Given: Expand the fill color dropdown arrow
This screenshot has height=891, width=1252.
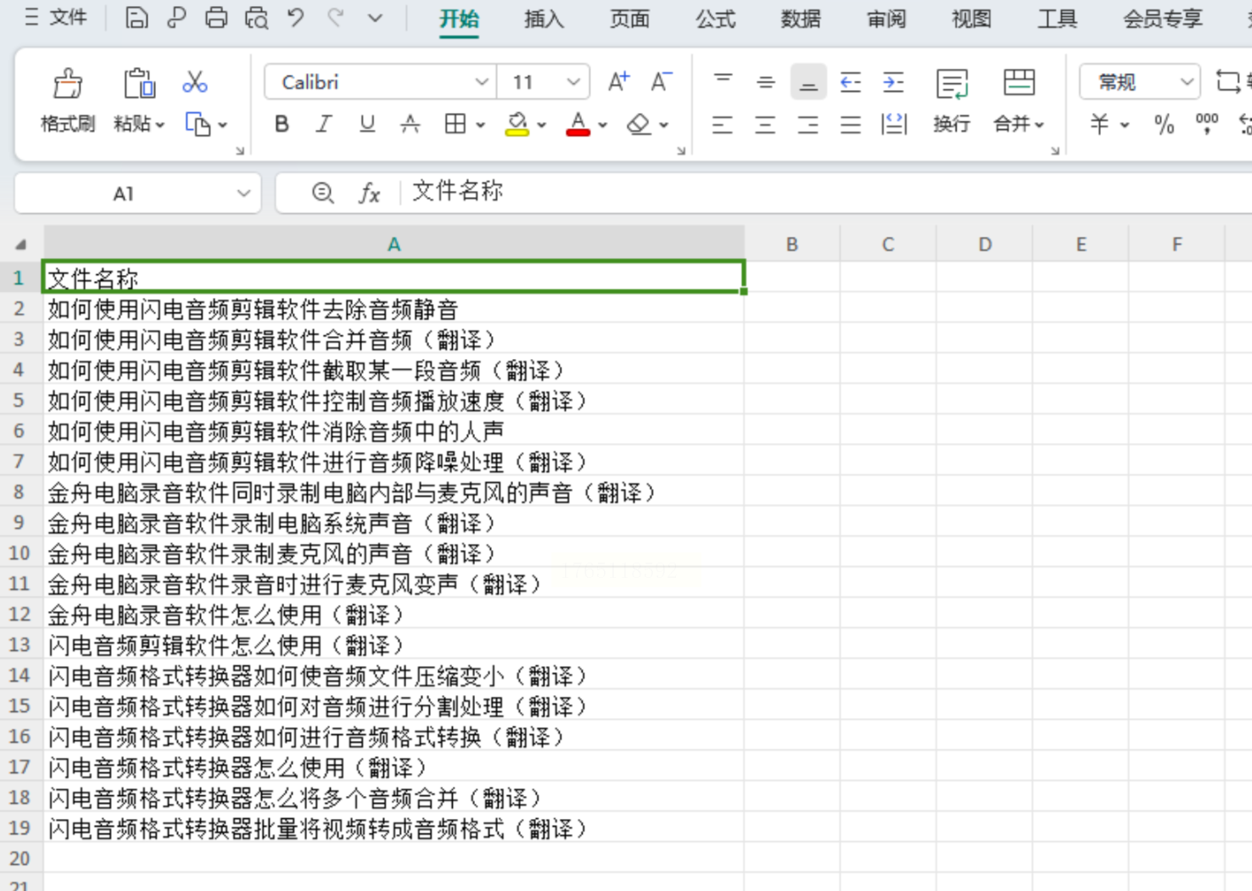Looking at the screenshot, I should [x=541, y=125].
